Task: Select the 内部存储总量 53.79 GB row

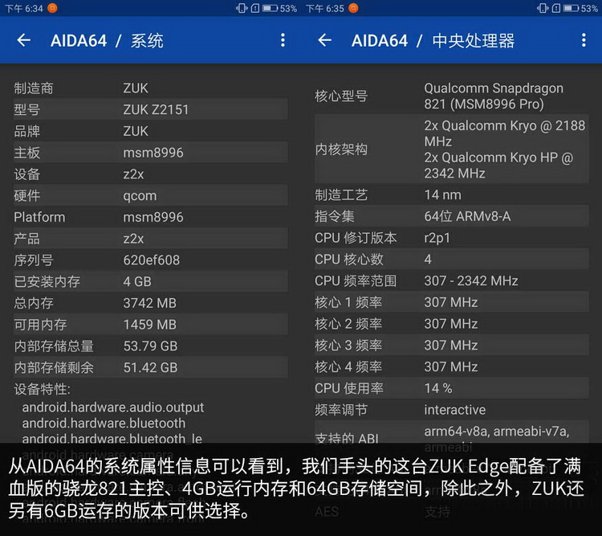Action: 151,346
